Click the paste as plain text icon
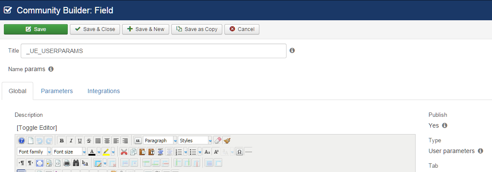Screen dimensions: 492x172 pyautogui.click(x=151, y=152)
